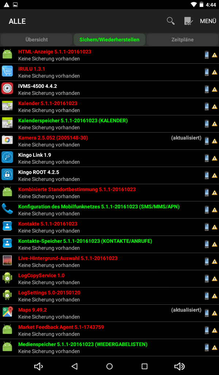Image resolution: width=219 pixels, height=375 pixels.
Task: Select LogSettings 5.0-20150120 entry
Action: (x=109, y=296)
